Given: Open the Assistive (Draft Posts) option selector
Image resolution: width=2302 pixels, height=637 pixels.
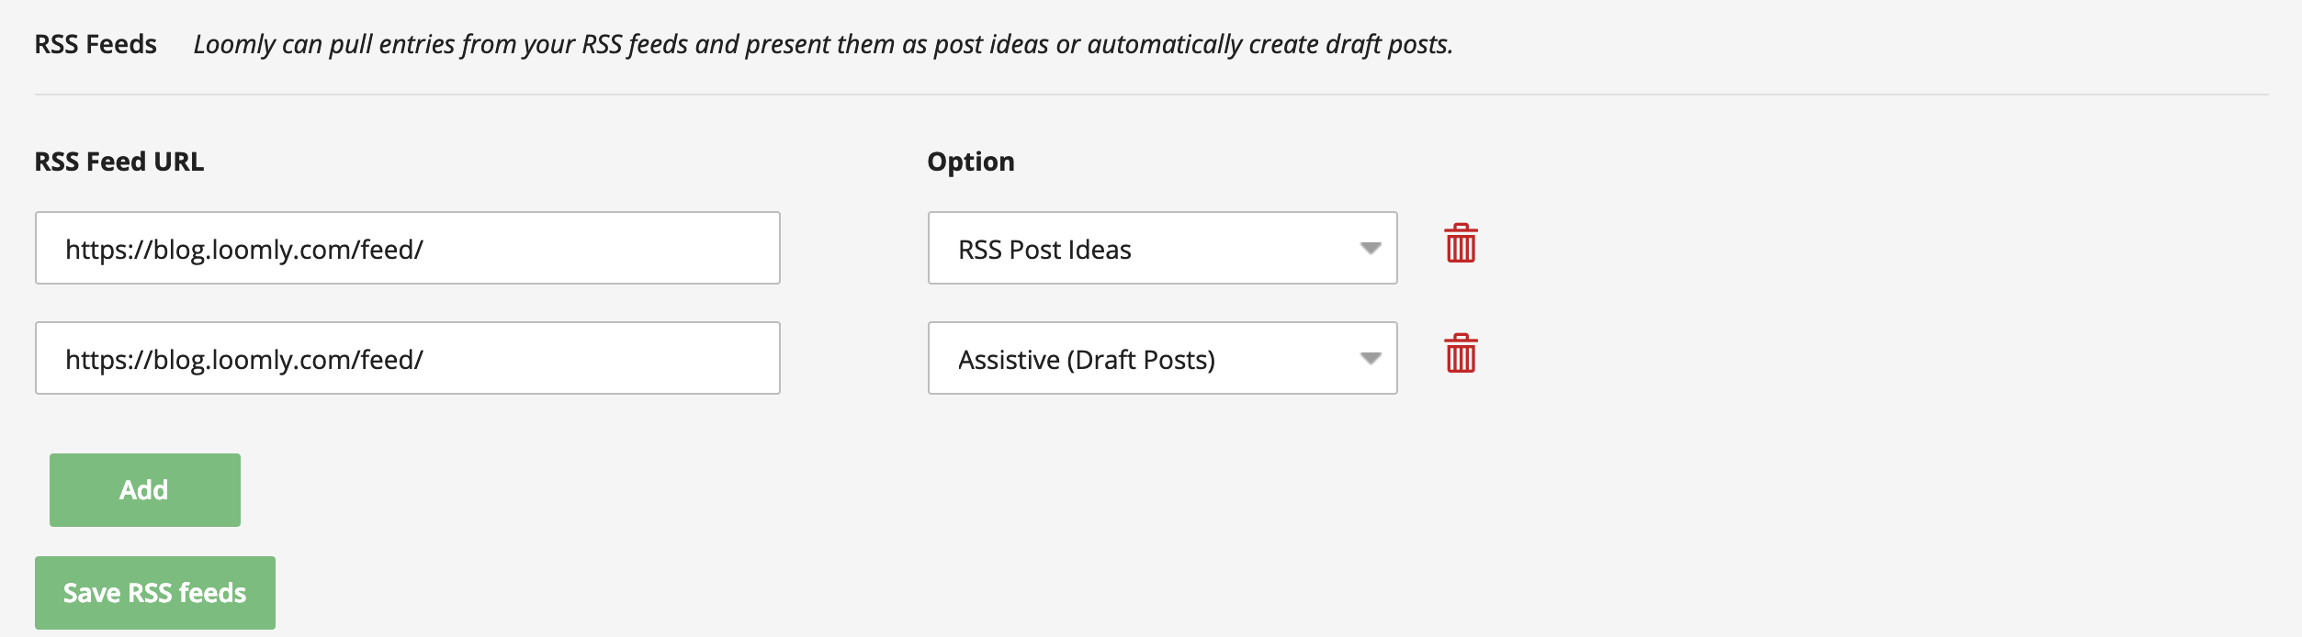Looking at the screenshot, I should tap(1162, 358).
